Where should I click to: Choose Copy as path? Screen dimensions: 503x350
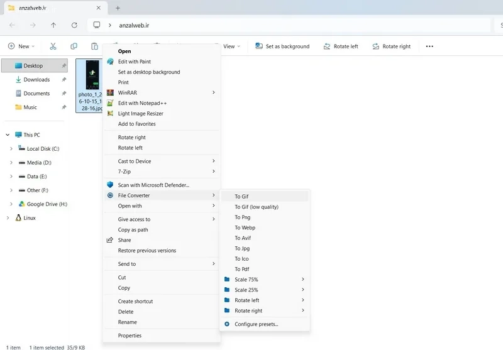tap(162, 229)
